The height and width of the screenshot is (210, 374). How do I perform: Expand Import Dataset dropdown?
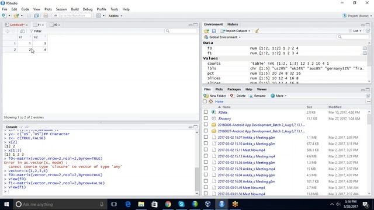235,31
